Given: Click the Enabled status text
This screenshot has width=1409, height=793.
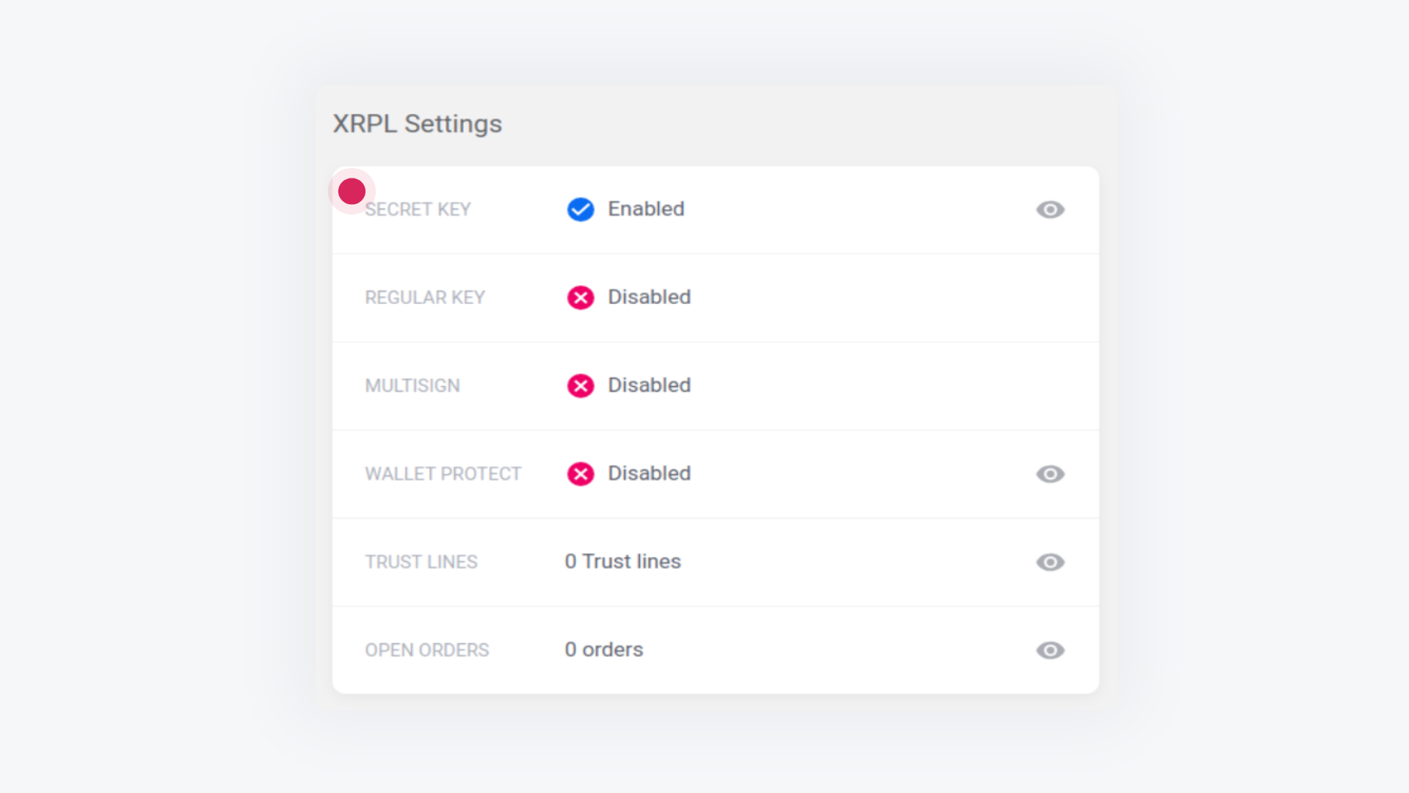Looking at the screenshot, I should pyautogui.click(x=647, y=209).
